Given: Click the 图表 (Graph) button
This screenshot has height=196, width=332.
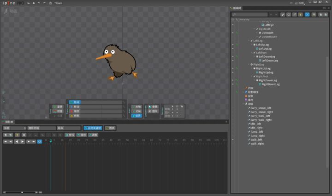Looking at the screenshot, I should coord(110,128).
